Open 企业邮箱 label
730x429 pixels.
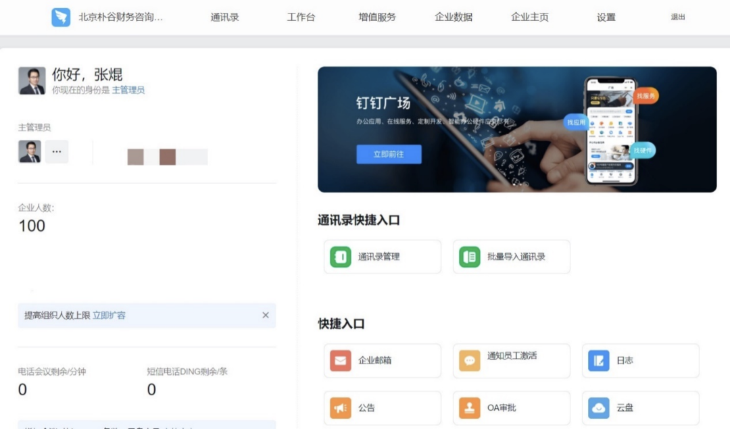pyautogui.click(x=374, y=361)
